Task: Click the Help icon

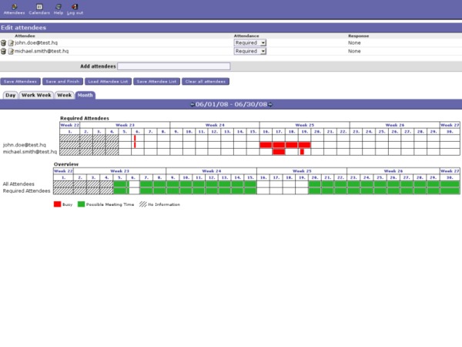Action: [59, 8]
